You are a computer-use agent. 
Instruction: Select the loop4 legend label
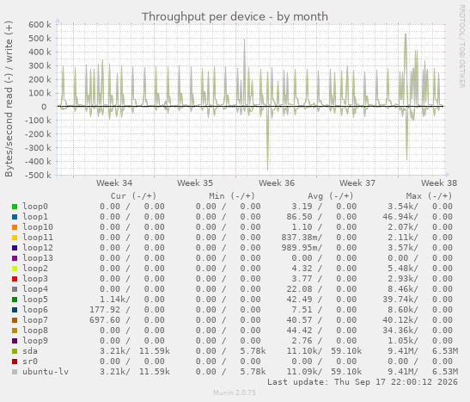coord(35,289)
